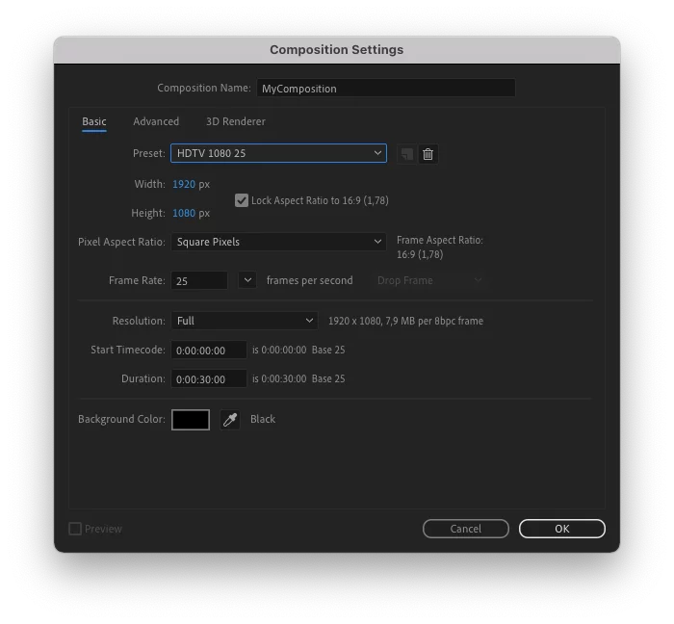Click the text "1920 x 1080, 7,9 MB per 8bpc frame"
Viewport: 674px width, 624px height.
pos(405,321)
